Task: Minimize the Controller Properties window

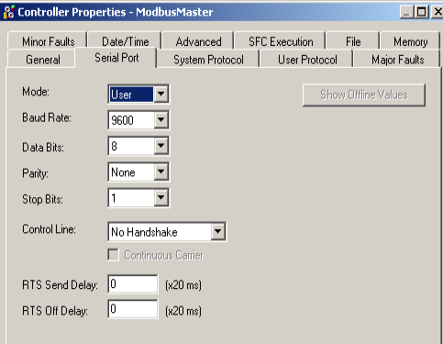Action: pyautogui.click(x=406, y=12)
